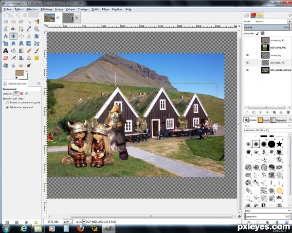Viewport: 292px width, 233px height.
Task: Select the Eraser tool
Action: click(6, 58)
